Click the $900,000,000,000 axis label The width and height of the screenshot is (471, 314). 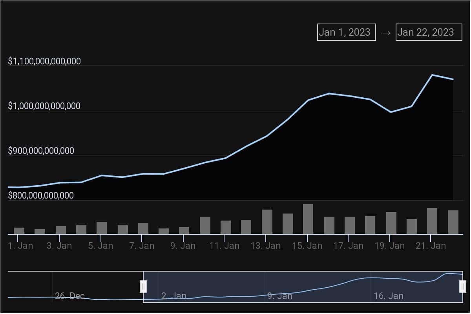tap(41, 151)
